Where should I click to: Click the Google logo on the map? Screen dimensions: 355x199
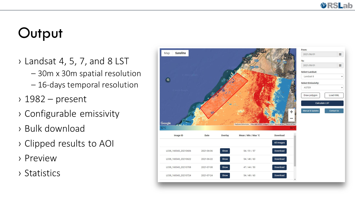tap(166, 123)
